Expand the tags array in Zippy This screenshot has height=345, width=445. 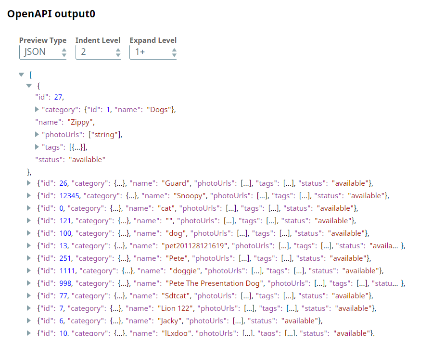(x=37, y=147)
